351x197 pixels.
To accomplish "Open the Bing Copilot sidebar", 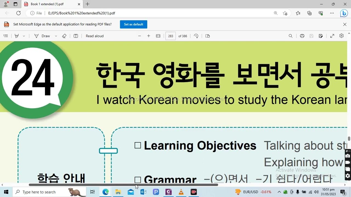I will coord(344,13).
